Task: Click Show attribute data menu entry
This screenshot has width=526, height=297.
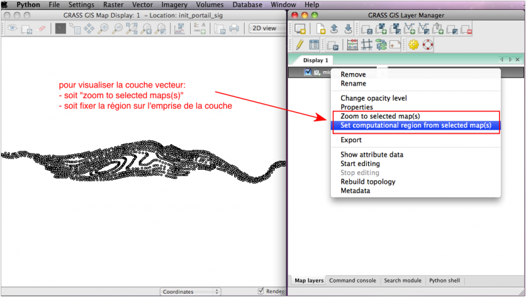Action: 371,155
